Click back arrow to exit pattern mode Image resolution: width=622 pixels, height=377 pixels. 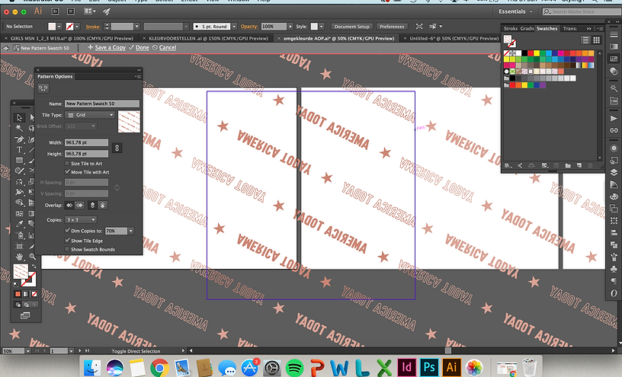(x=5, y=48)
